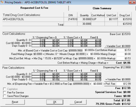Edit the Prof. Fee $12.99 field
Screen dimensions: 136x107
coord(124,84)
